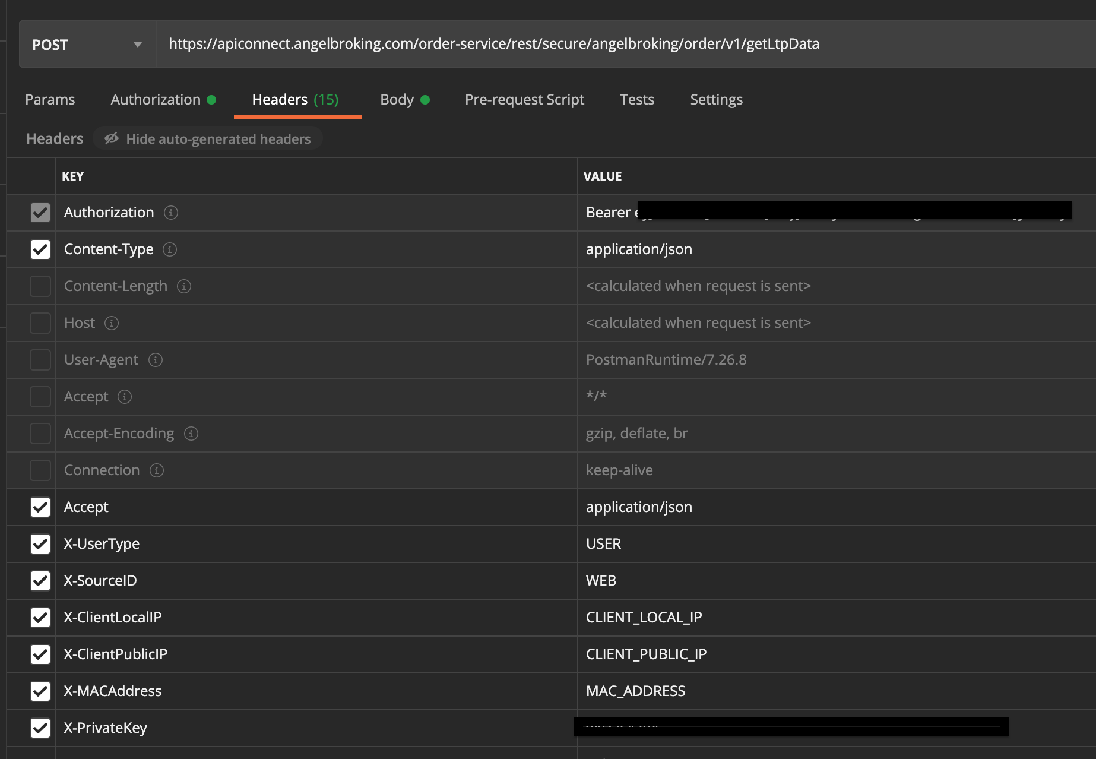Switch to the Params tab
The image size is (1096, 759).
pyautogui.click(x=50, y=100)
